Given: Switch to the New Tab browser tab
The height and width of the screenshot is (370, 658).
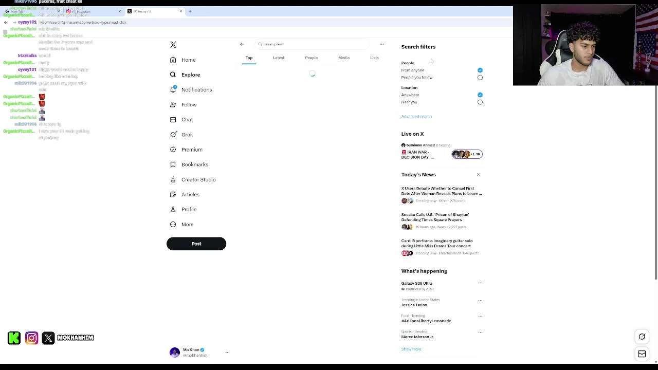Looking at the screenshot, I should [x=32, y=11].
